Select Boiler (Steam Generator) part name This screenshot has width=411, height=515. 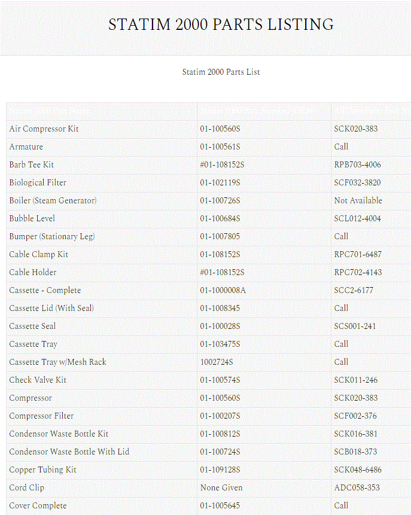coord(53,201)
